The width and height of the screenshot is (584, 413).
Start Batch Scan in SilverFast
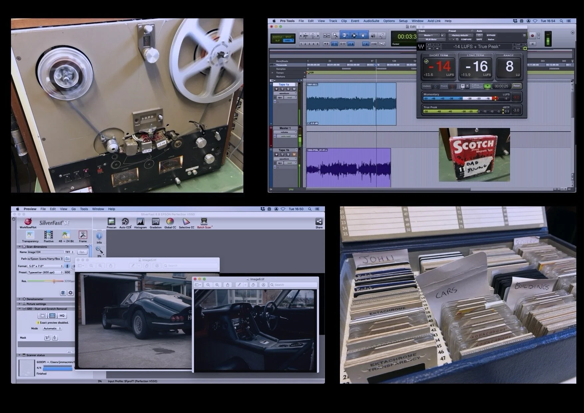click(x=204, y=223)
